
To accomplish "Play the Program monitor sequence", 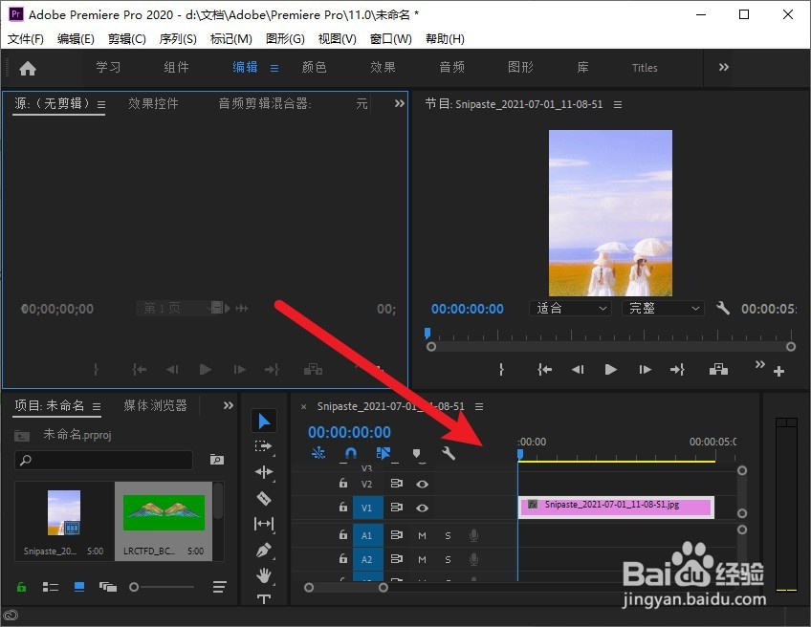I will (611, 369).
